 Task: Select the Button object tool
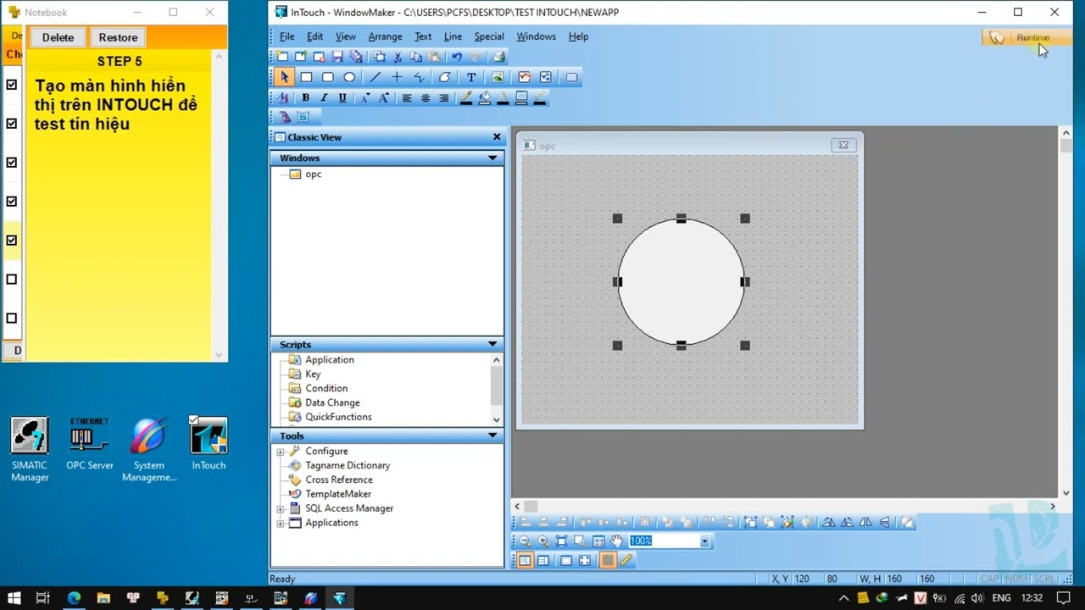(571, 77)
